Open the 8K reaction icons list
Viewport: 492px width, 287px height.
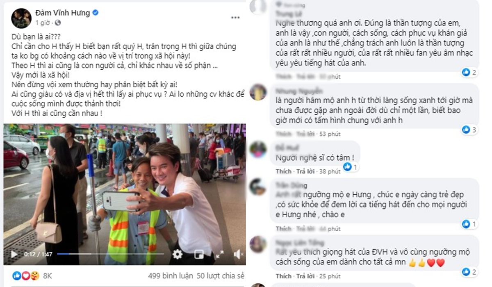point(25,276)
